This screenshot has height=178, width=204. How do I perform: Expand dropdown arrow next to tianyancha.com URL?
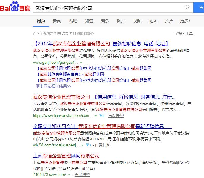(96, 116)
